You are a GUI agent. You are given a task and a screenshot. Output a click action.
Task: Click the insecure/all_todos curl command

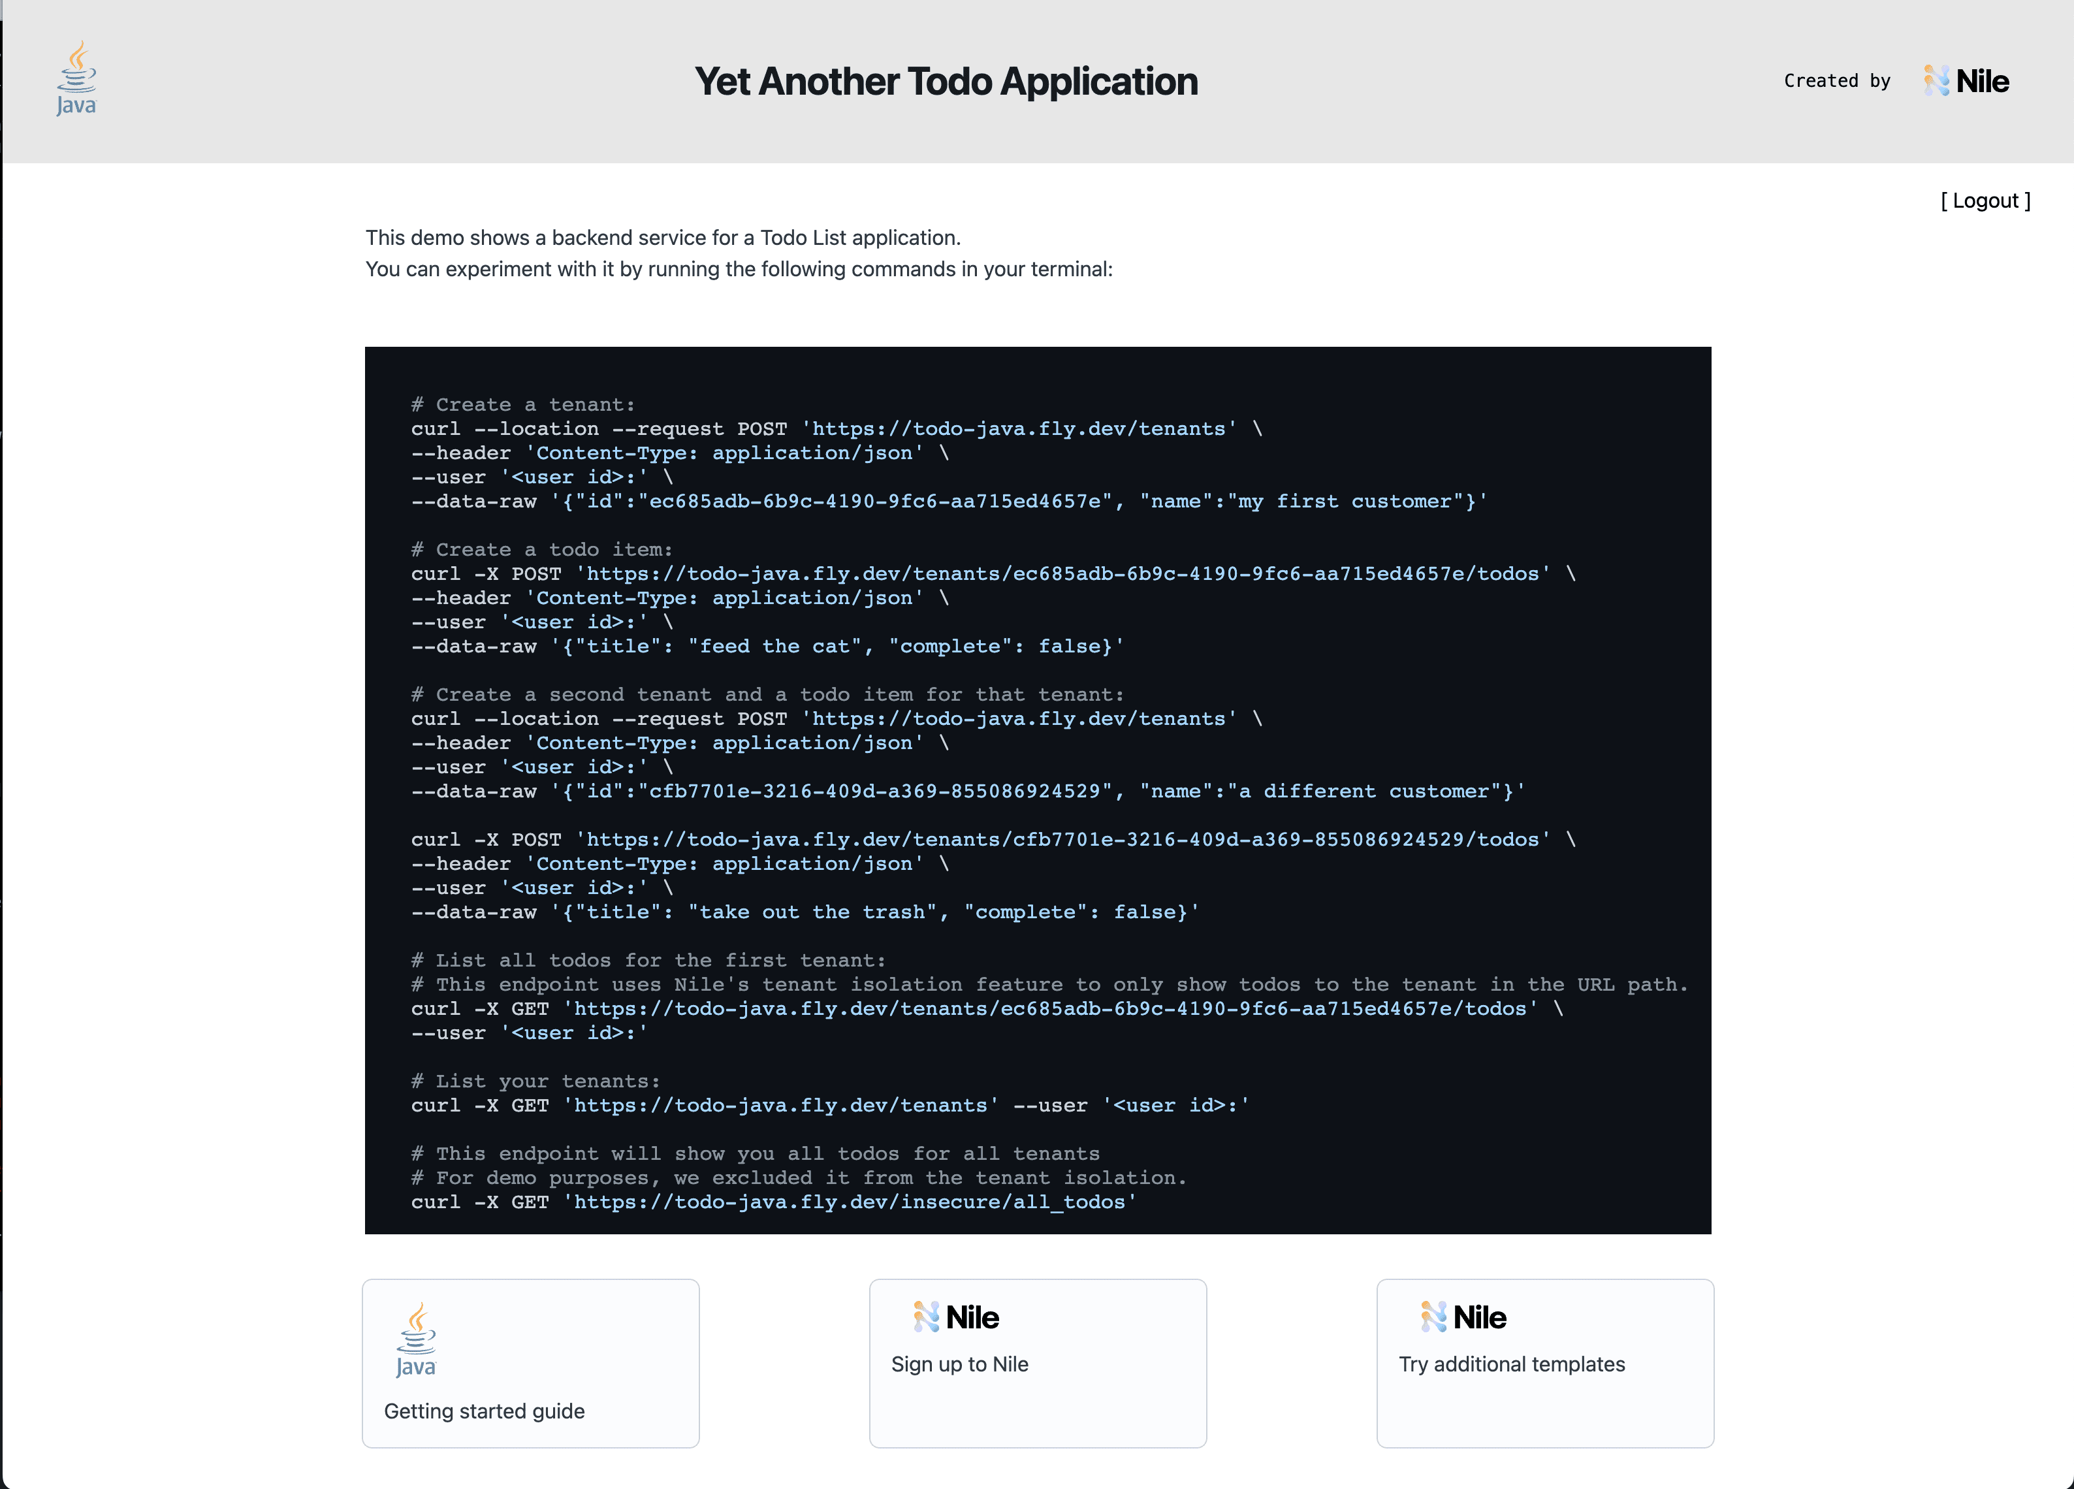(x=773, y=1202)
